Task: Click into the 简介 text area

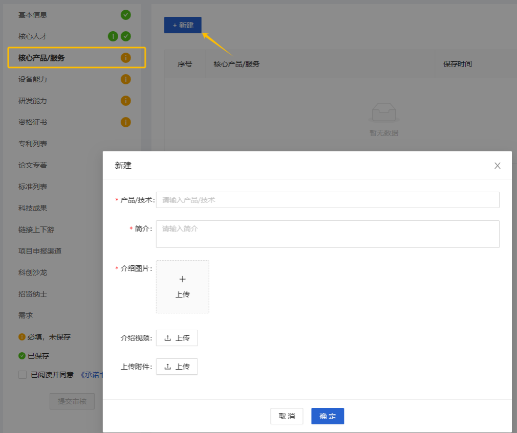Action: click(x=327, y=234)
